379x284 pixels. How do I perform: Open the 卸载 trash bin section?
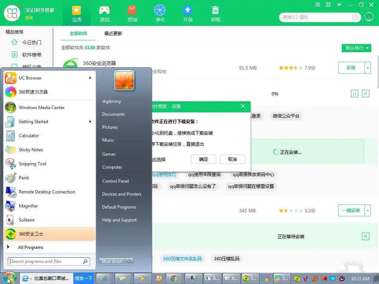click(x=215, y=14)
